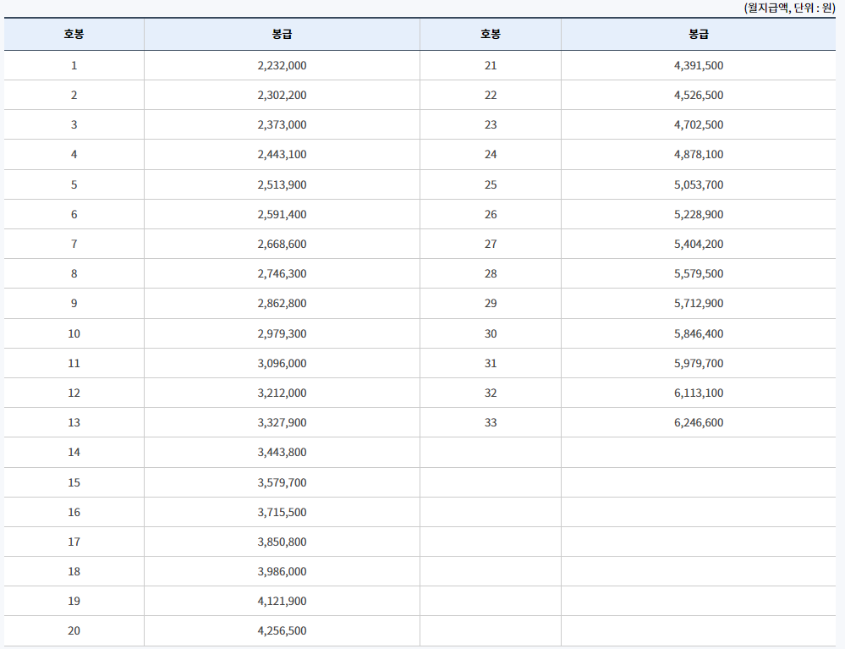The image size is (845, 649).
Task: Click the value 4,256,500
Action: (x=282, y=630)
